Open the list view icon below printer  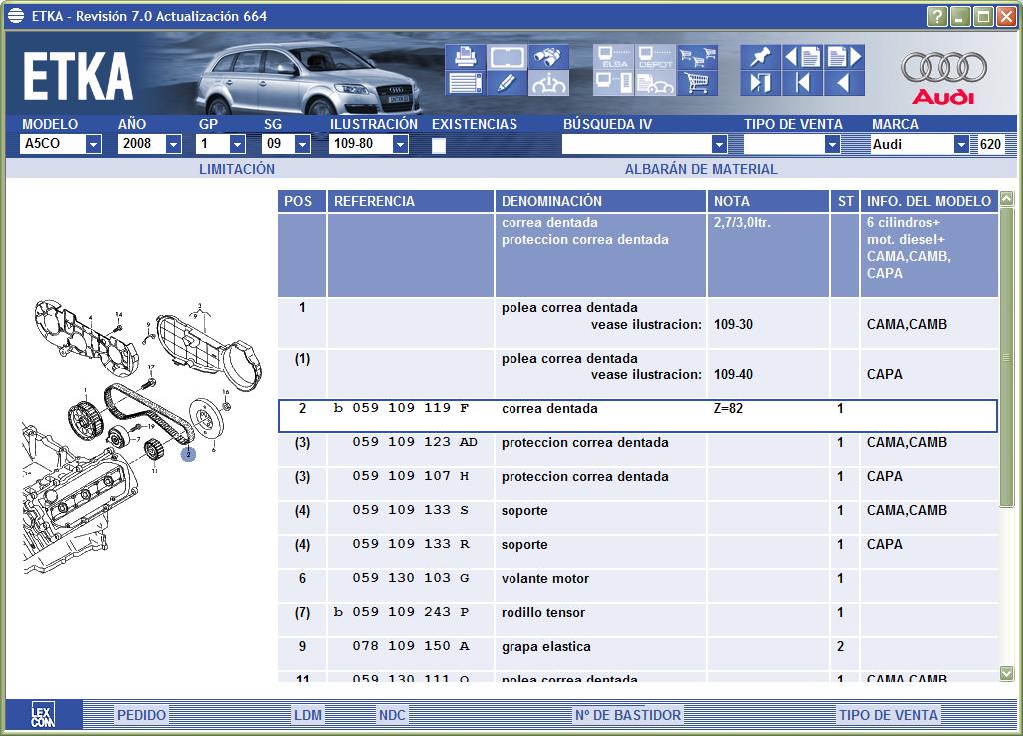pyautogui.click(x=466, y=83)
